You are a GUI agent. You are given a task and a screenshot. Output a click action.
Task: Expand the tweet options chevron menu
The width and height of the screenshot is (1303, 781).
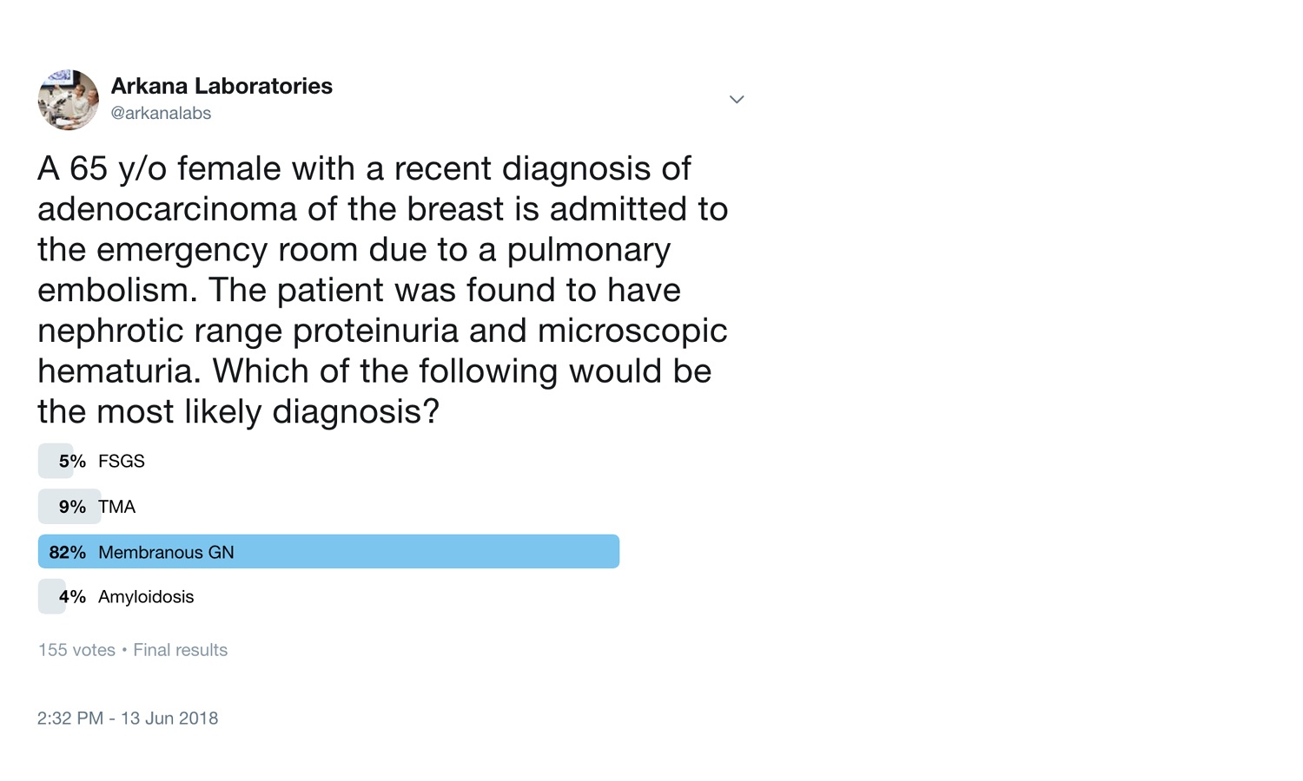coord(737,100)
